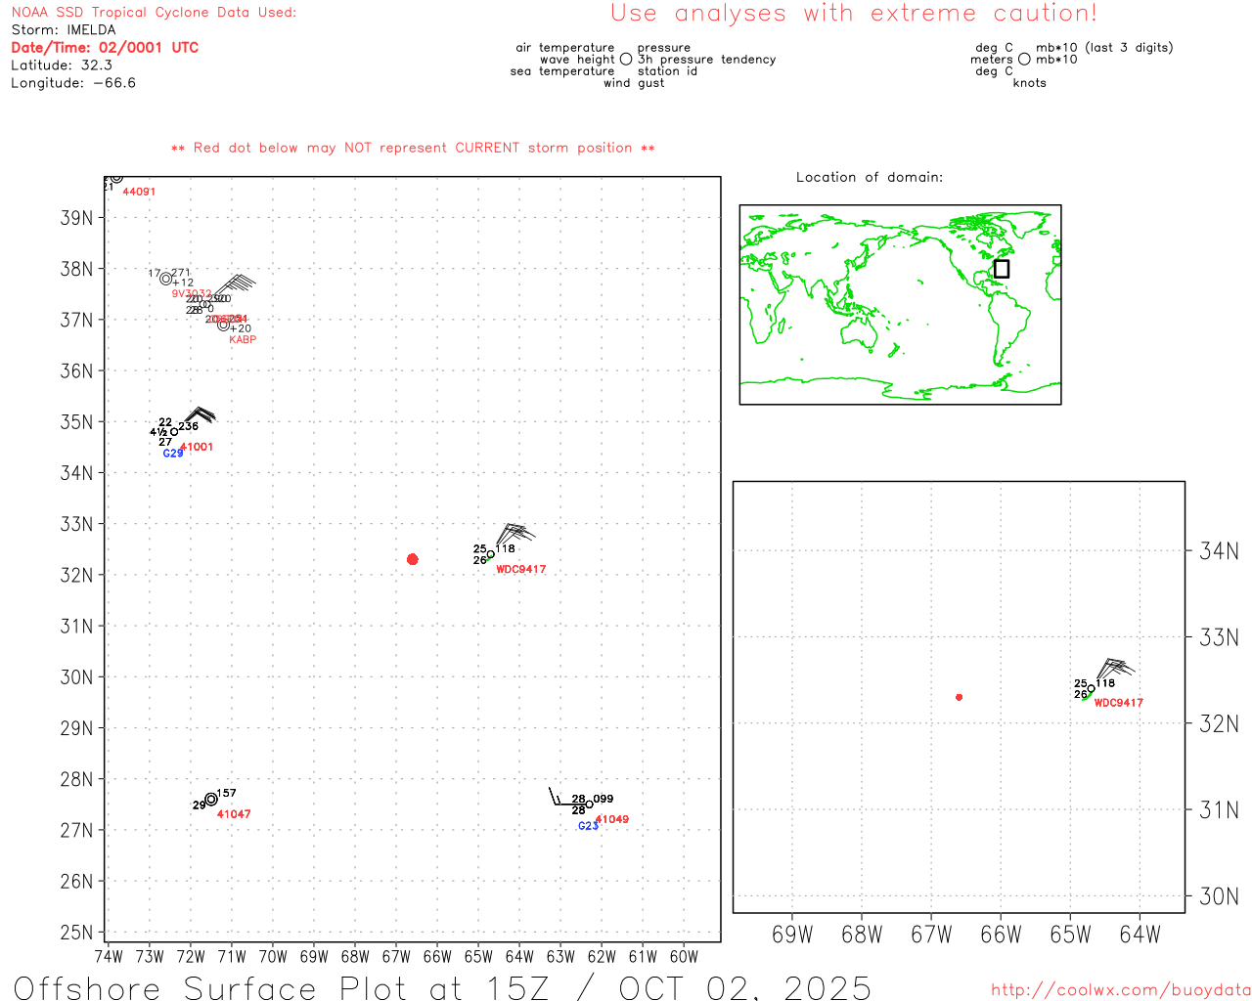Viewport: 1252px width, 1001px height.
Task: Click the pressure value 157 near buoy 41047
Action: (226, 793)
